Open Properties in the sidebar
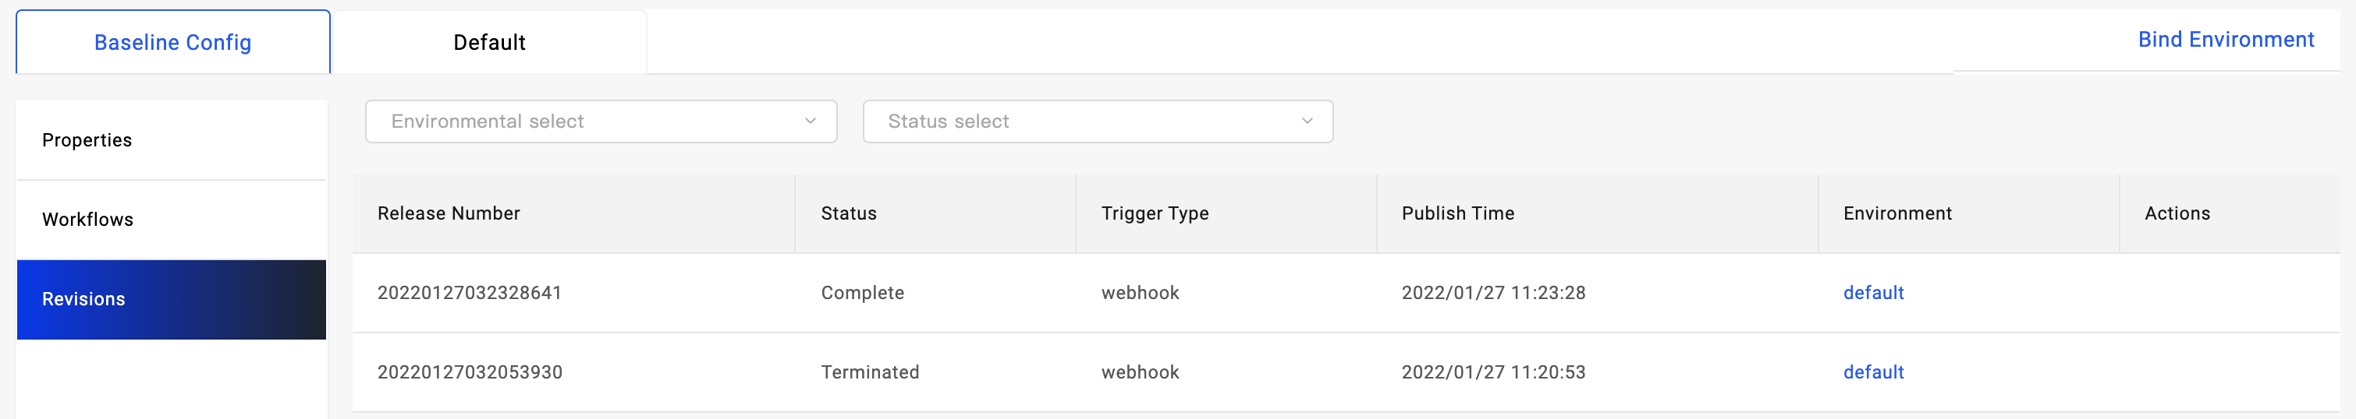This screenshot has height=419, width=2356. pyautogui.click(x=87, y=141)
